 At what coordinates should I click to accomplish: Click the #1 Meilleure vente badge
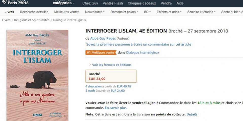click(101, 53)
